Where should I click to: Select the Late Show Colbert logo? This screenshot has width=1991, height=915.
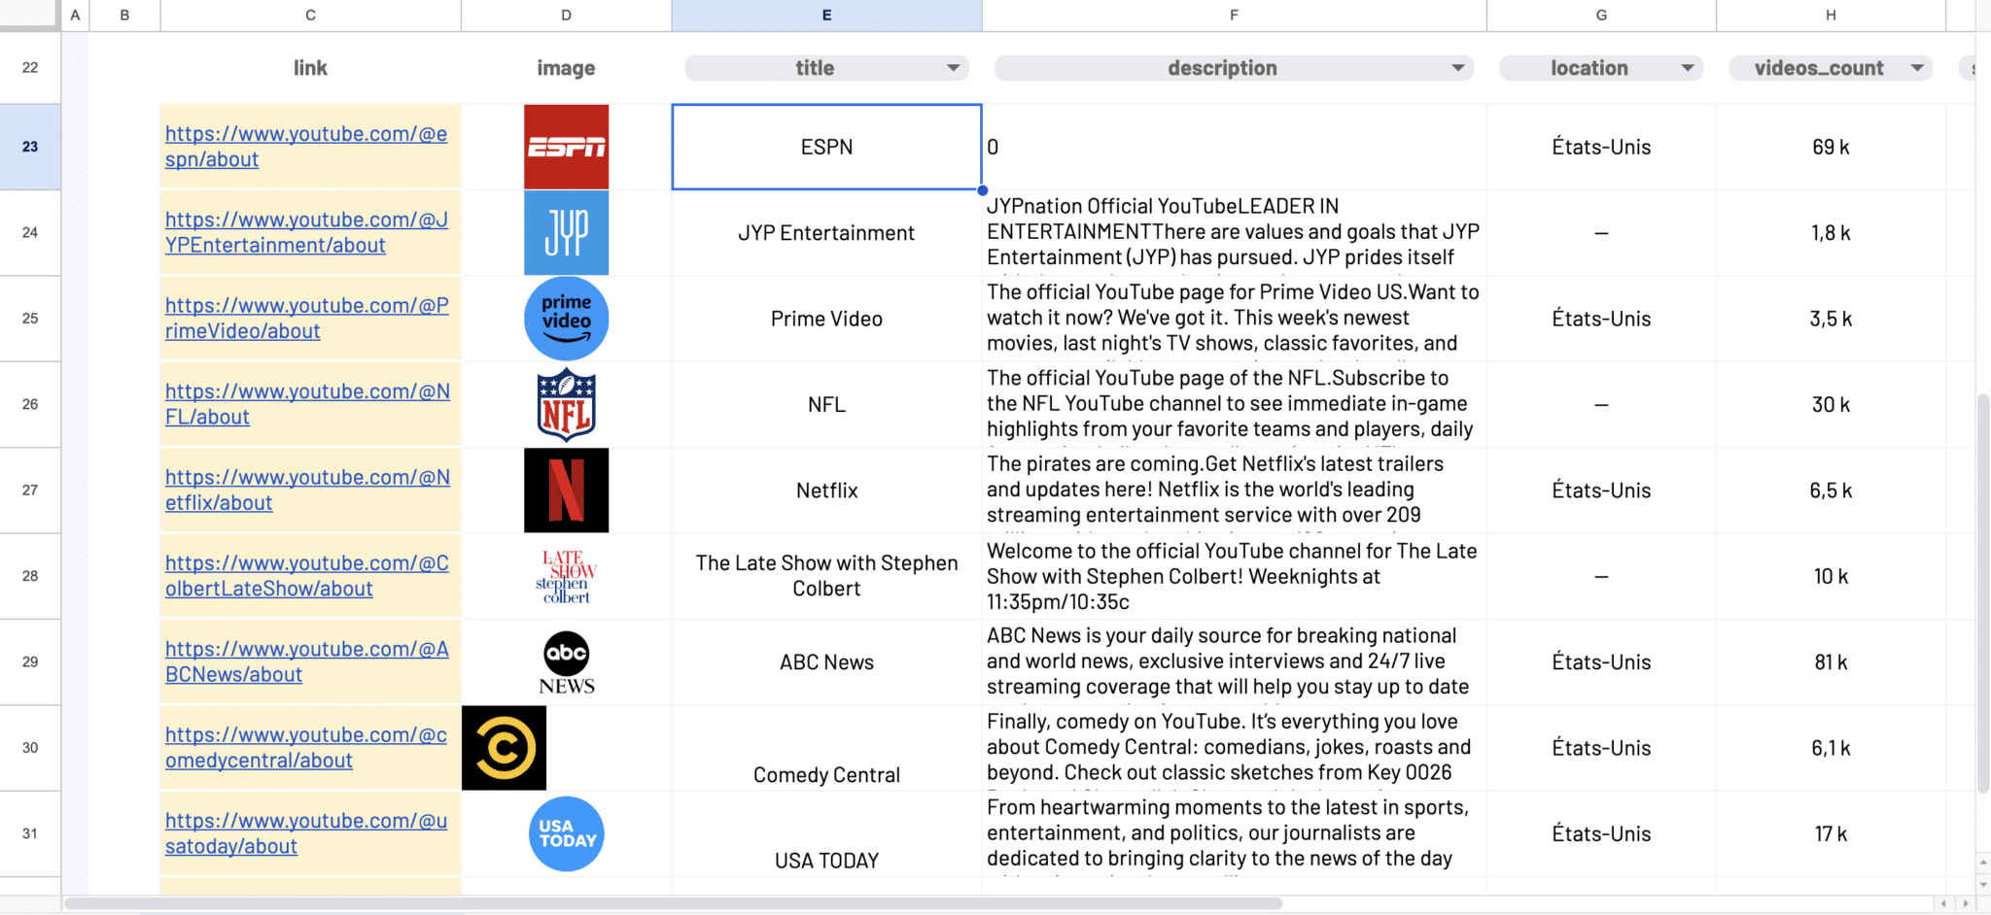click(x=566, y=577)
